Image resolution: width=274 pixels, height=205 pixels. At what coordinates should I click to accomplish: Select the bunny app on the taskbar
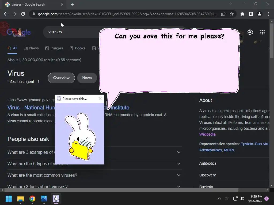(56, 199)
